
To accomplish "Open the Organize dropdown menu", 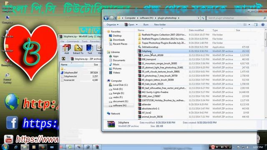I will [x=112, y=25].
